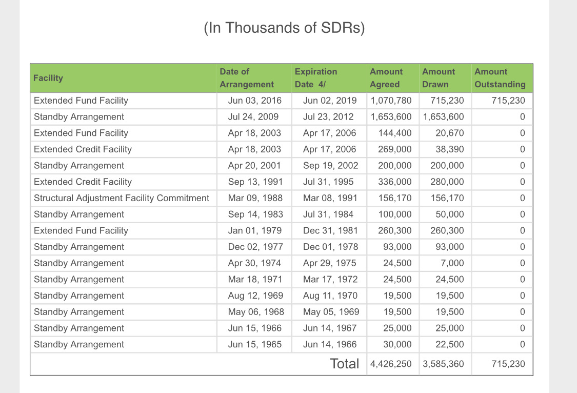577x393 pixels.
Task: Click expiration date Aug 11, 1970
Action: coord(330,296)
